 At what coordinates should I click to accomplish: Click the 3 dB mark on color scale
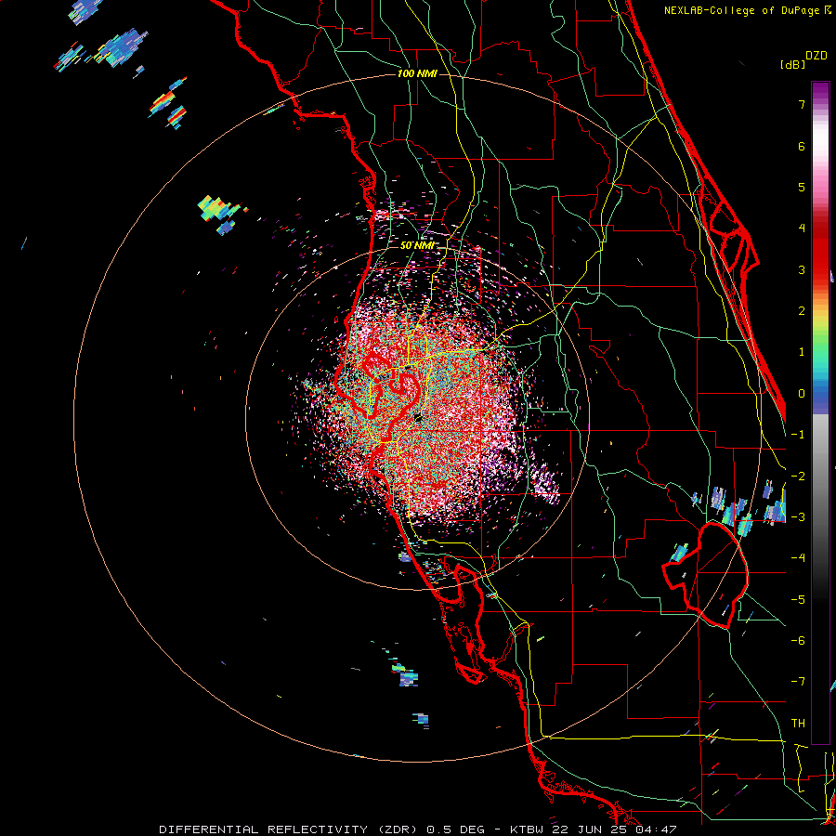[802, 269]
